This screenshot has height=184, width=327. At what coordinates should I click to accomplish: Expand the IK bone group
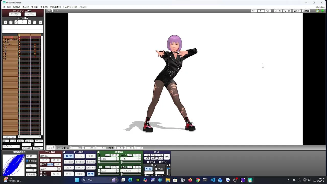point(3,47)
